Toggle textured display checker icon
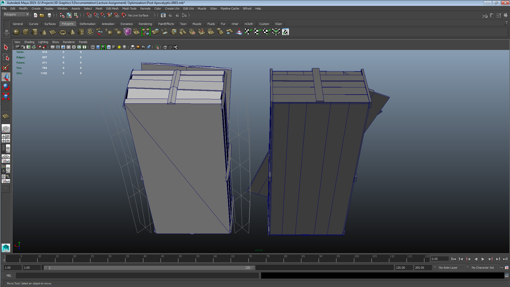 114,47
